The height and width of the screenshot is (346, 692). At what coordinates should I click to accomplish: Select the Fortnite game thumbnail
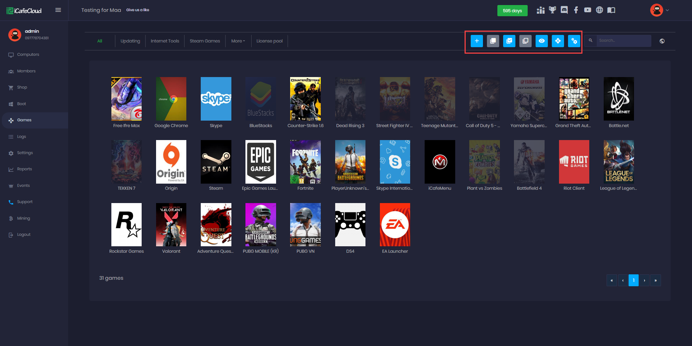coord(305,162)
